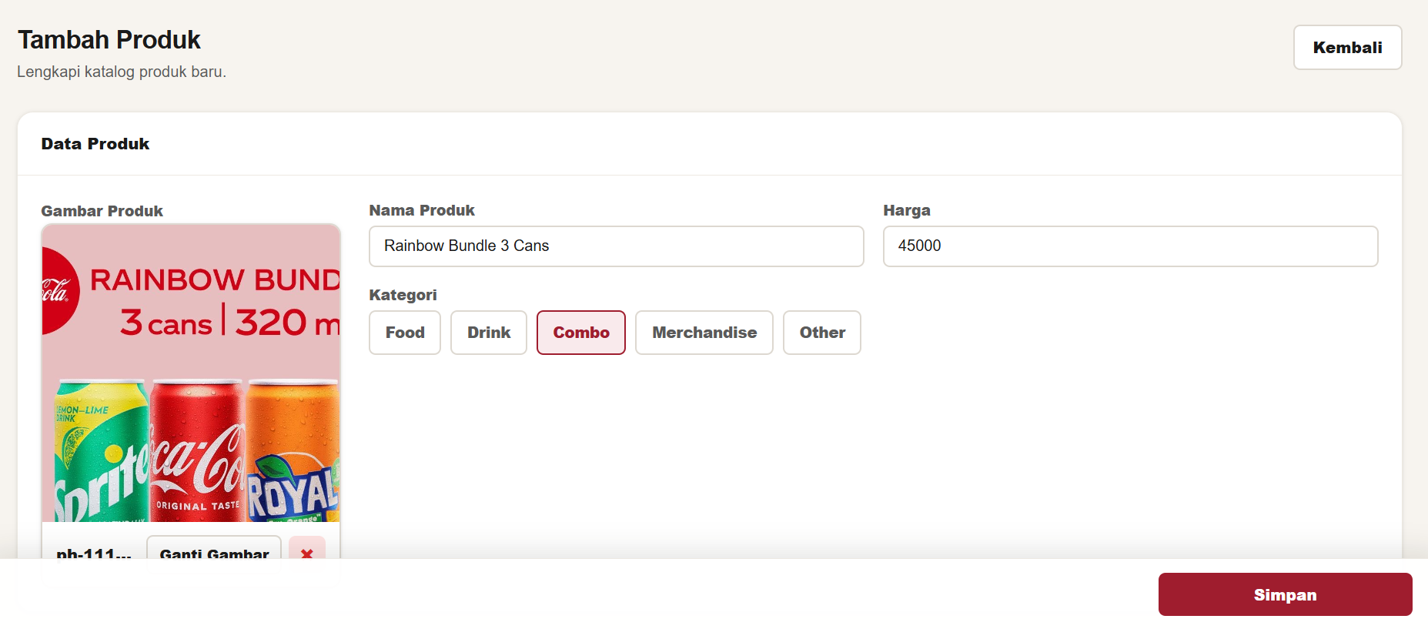Viewport: 1428px width, 629px height.
Task: Select the Combo category
Action: [x=581, y=333]
